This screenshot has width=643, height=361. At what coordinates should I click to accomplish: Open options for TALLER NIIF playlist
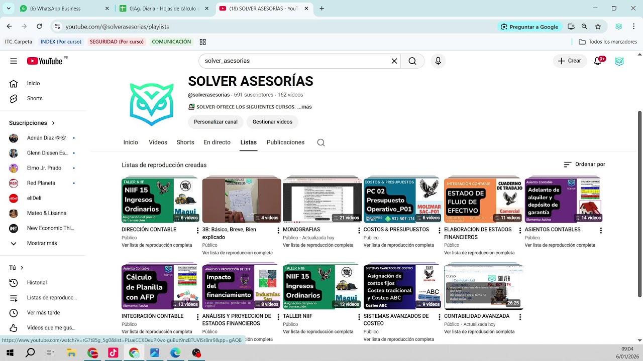[x=359, y=317]
